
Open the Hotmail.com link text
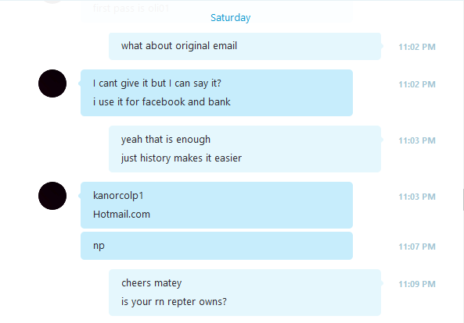click(121, 214)
